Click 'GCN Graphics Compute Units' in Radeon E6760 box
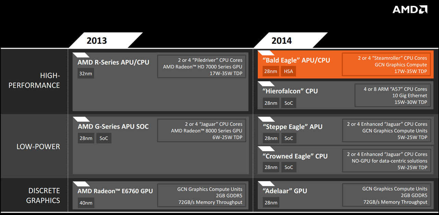Image resolution: width=439 pixels, height=215 pixels. 210,189
